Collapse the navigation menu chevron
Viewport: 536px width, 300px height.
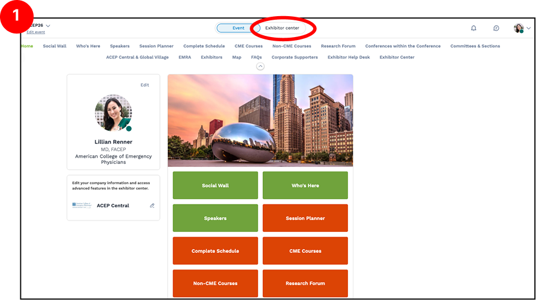260,66
